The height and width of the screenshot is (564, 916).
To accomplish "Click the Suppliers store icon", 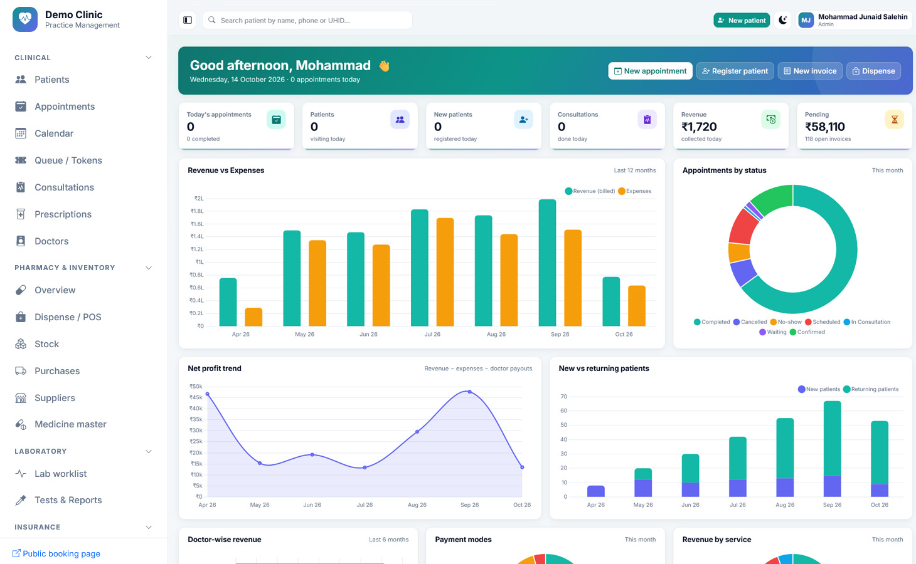I will (x=21, y=398).
